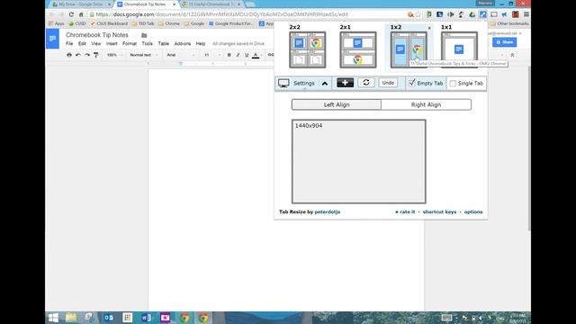Click the Undo button in Tab Resize
This screenshot has height=324, width=576.
pos(388,83)
